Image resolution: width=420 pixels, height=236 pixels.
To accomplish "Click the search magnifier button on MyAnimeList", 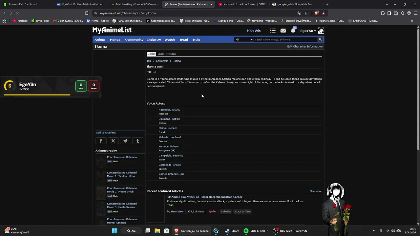I will click(x=320, y=39).
